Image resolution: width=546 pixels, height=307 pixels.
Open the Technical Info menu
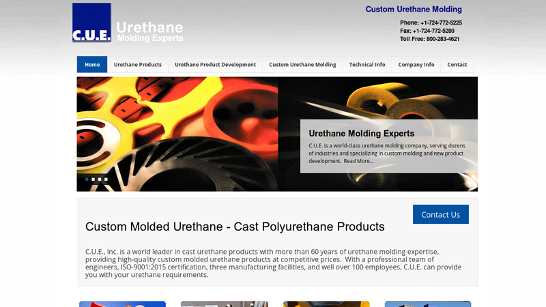click(367, 64)
